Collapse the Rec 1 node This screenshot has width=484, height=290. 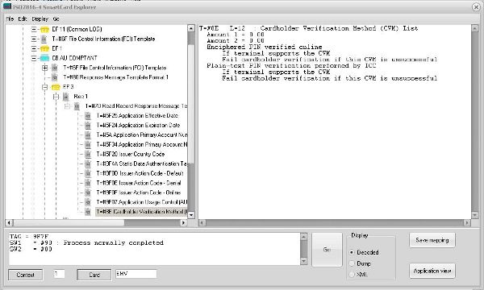click(x=56, y=97)
